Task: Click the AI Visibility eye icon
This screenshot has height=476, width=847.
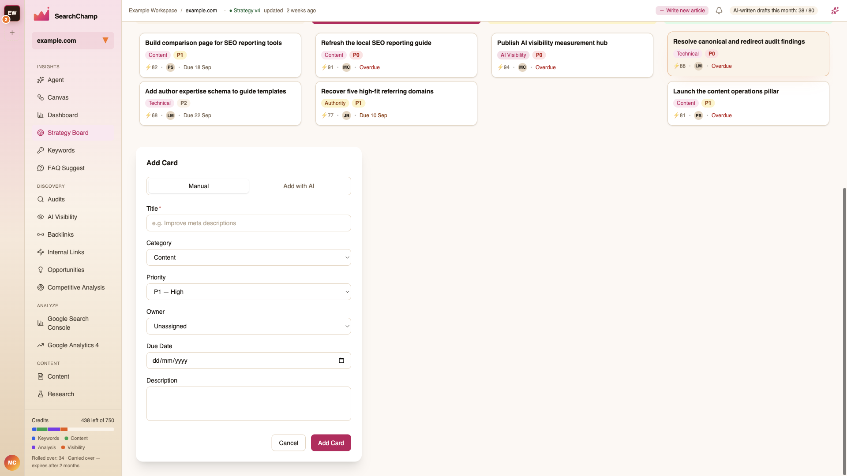Action: click(x=41, y=217)
